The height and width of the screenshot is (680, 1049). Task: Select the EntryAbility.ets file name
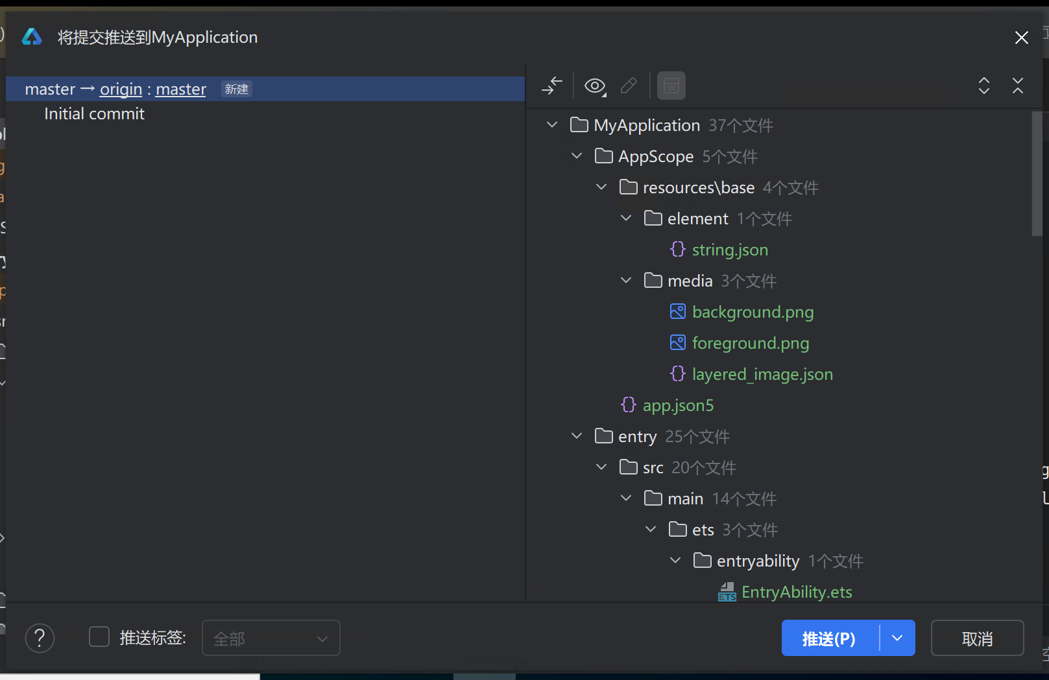(797, 592)
